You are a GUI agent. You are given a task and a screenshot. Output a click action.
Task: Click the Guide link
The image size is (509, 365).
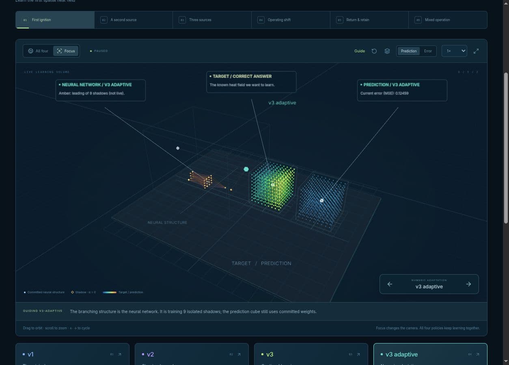pos(360,51)
